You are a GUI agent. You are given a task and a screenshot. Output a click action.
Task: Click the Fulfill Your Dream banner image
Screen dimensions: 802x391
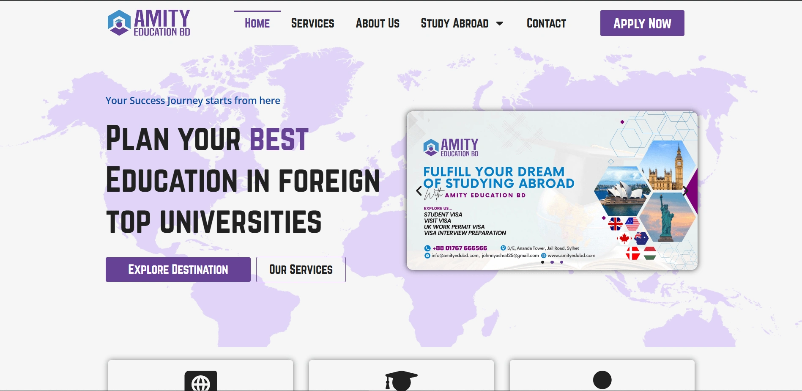tap(552, 190)
